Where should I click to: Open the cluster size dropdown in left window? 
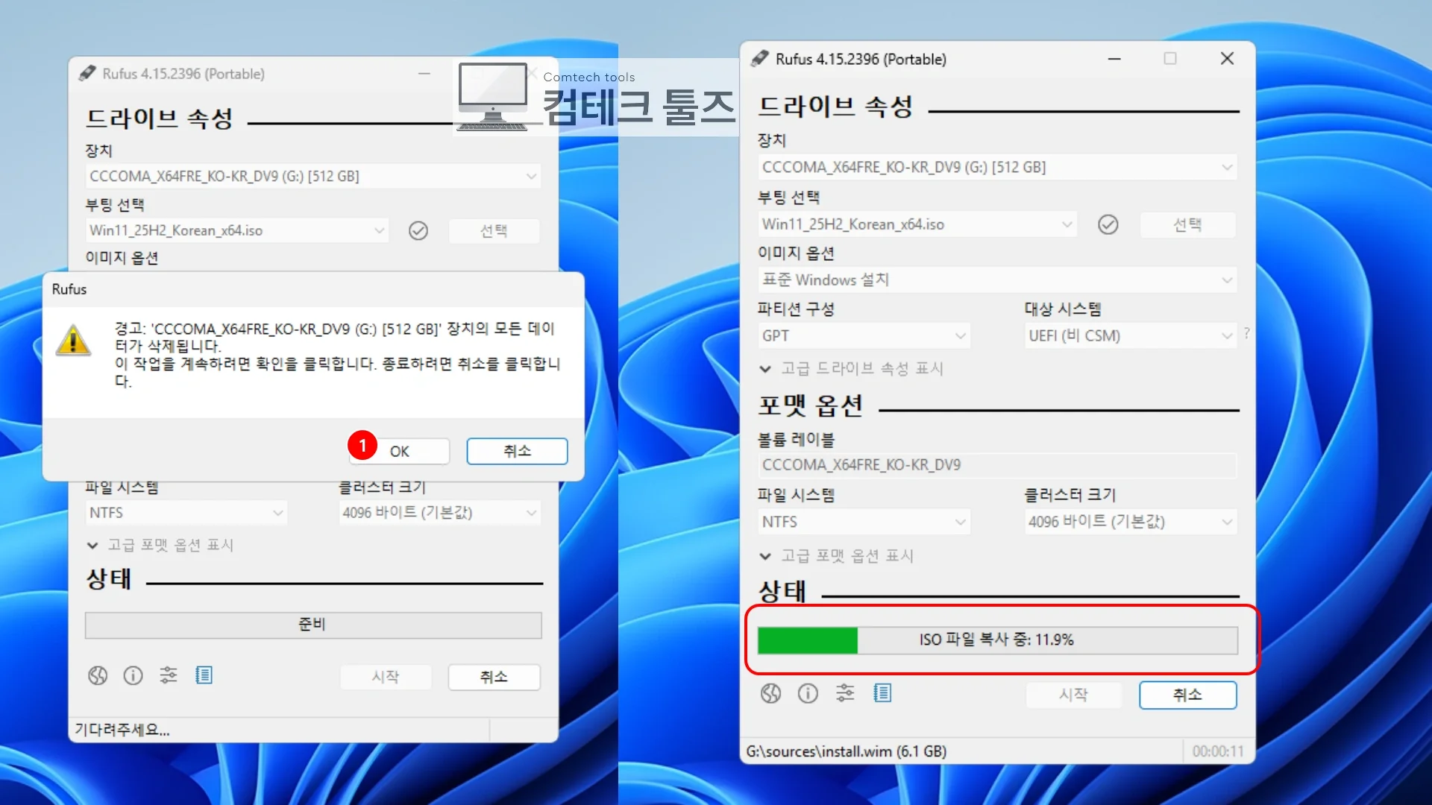coord(440,513)
